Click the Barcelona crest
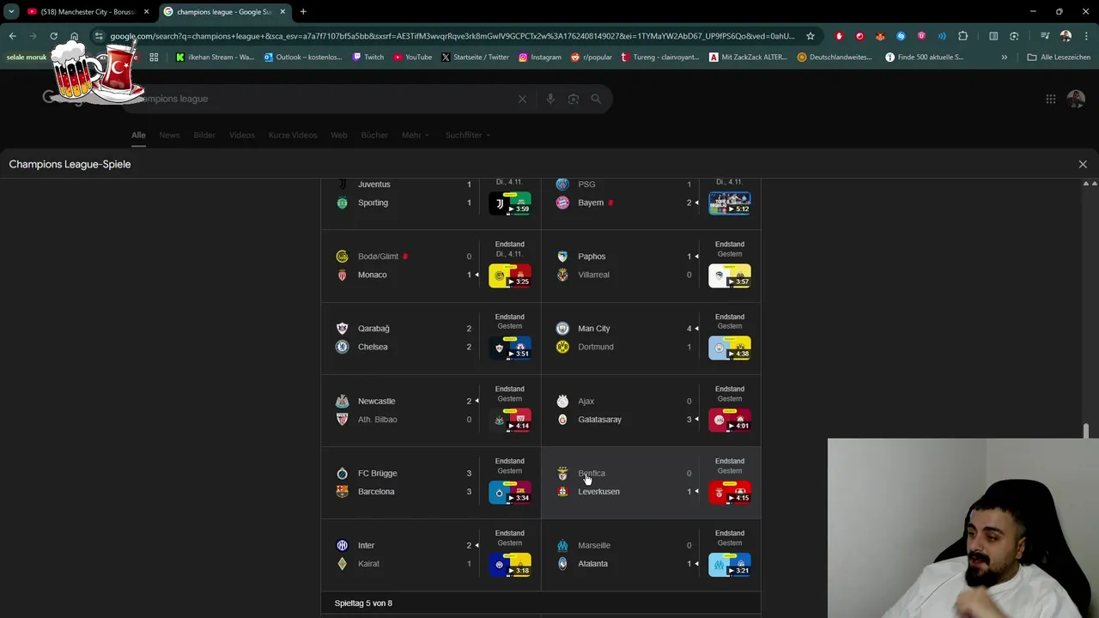This screenshot has width=1099, height=618. pyautogui.click(x=342, y=492)
